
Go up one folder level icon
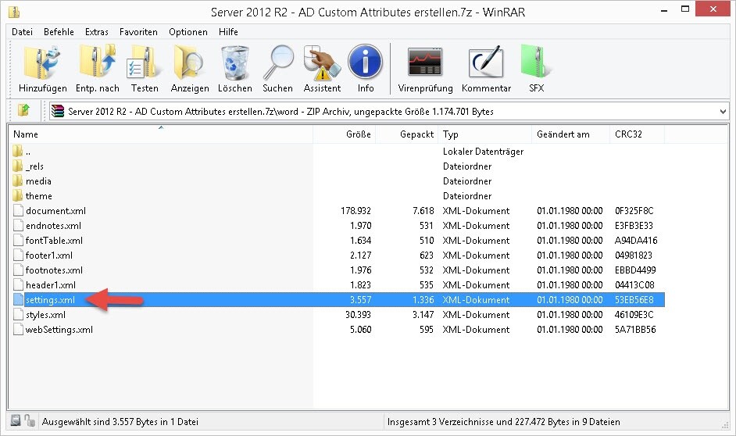[23, 111]
